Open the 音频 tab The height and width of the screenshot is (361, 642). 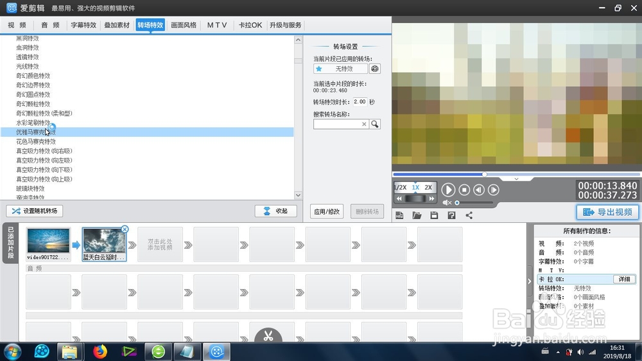pos(50,25)
